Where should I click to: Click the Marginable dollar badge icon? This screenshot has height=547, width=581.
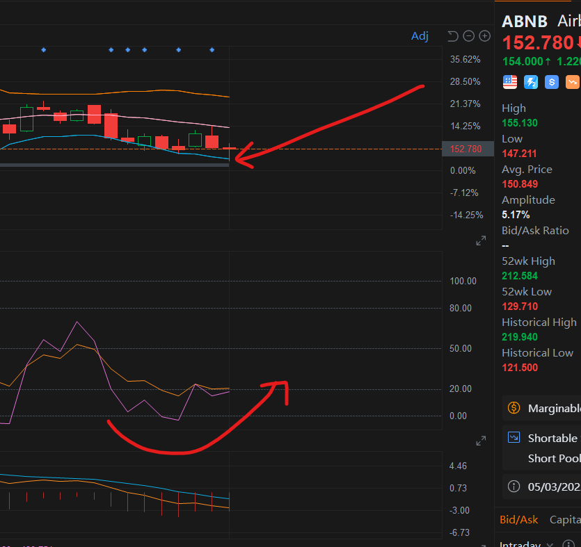514,408
